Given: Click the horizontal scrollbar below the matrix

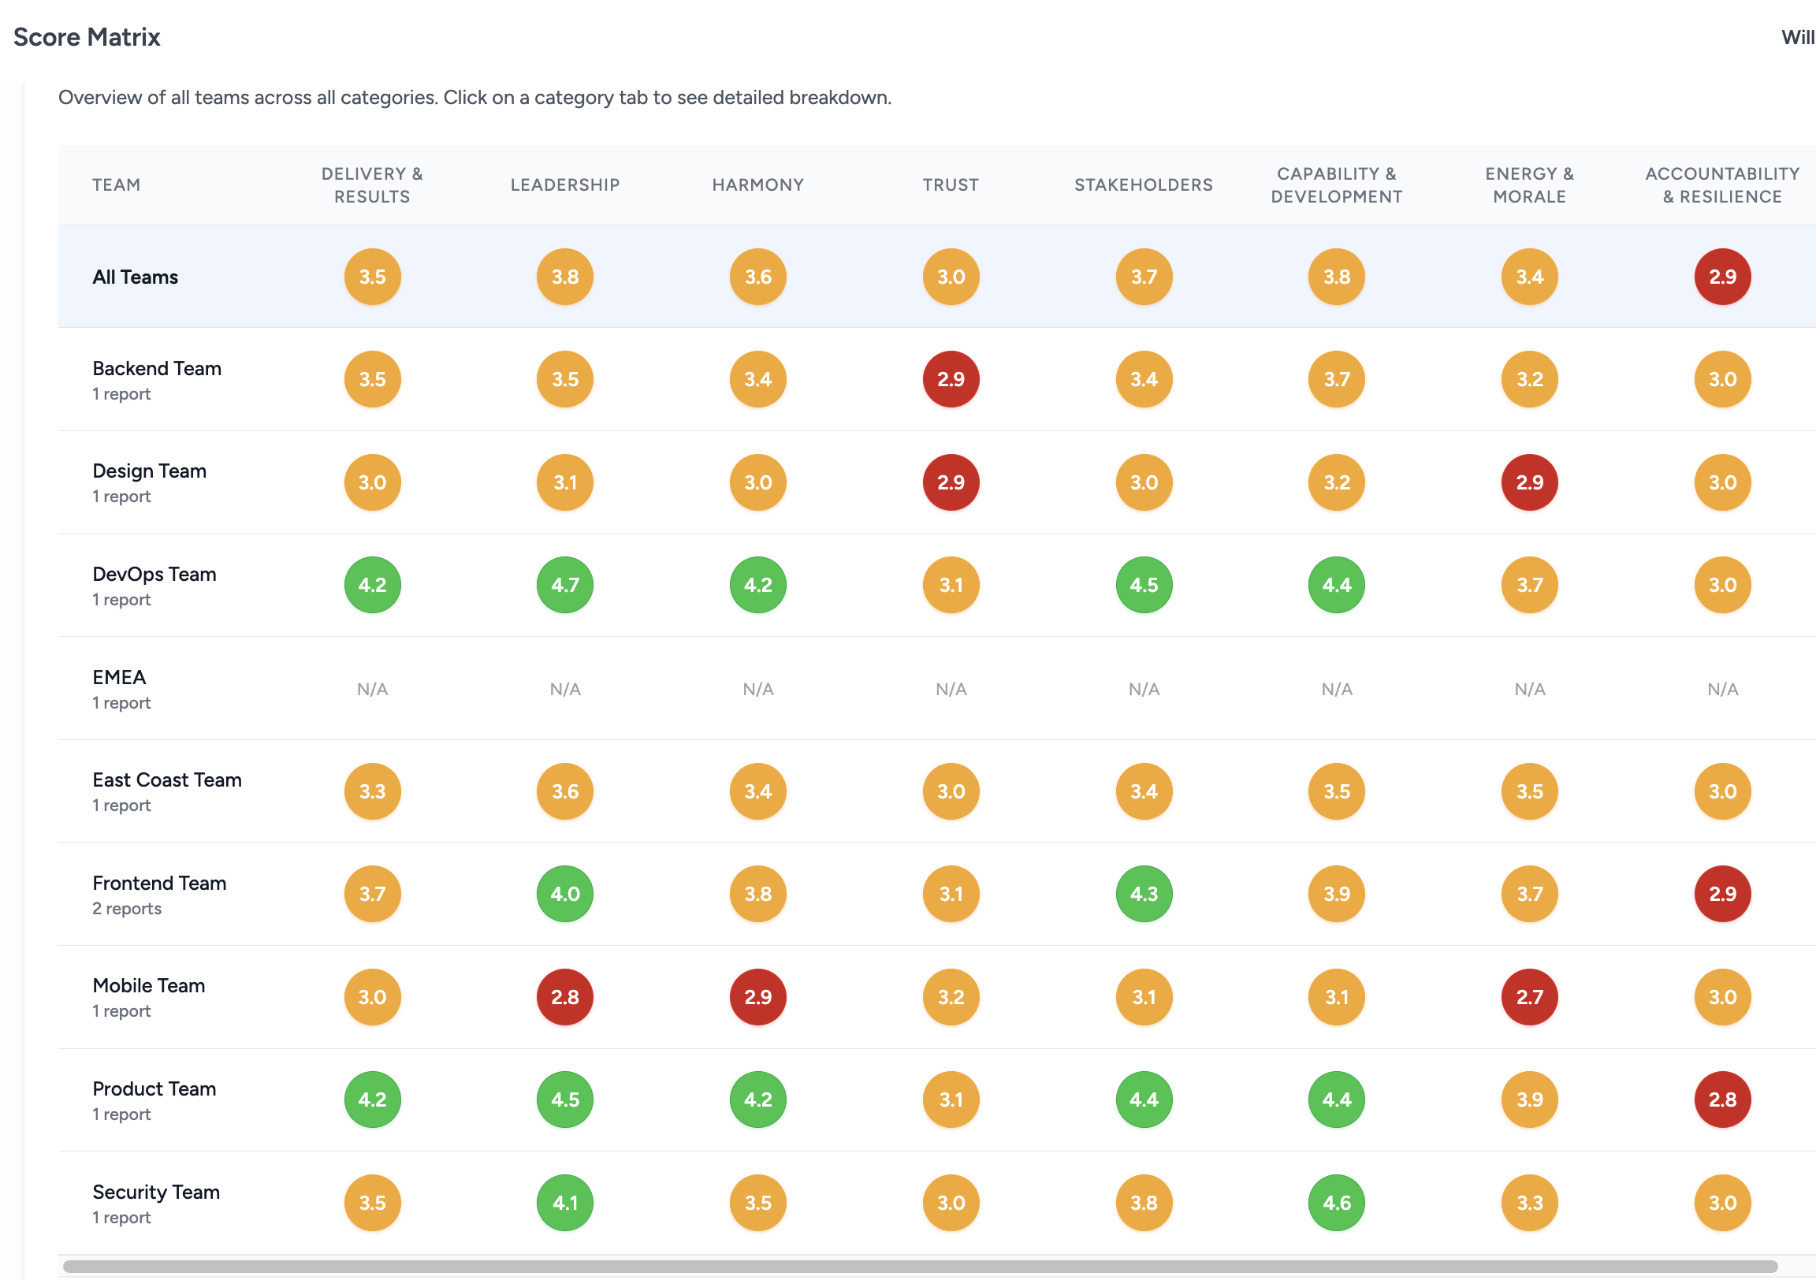Looking at the screenshot, I should tap(919, 1267).
